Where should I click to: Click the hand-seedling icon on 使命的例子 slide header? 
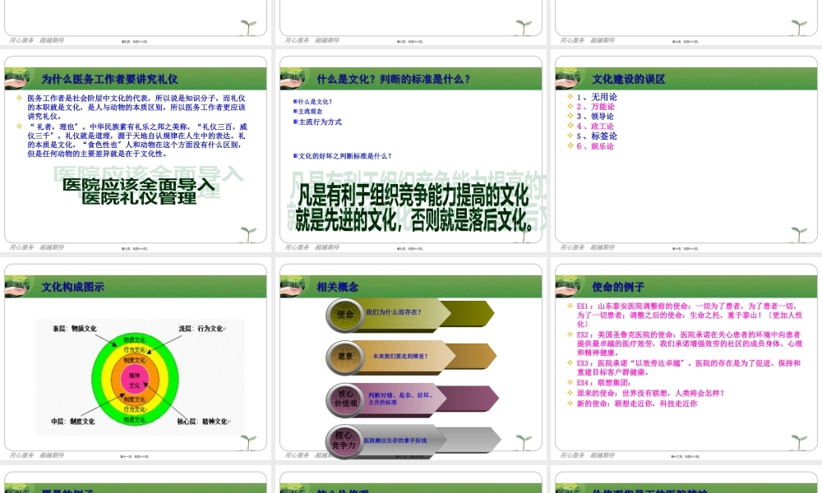567,286
